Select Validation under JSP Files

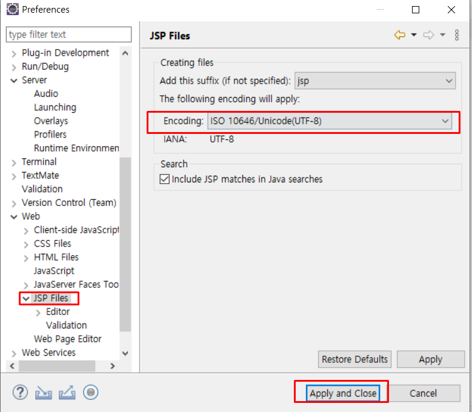66,325
